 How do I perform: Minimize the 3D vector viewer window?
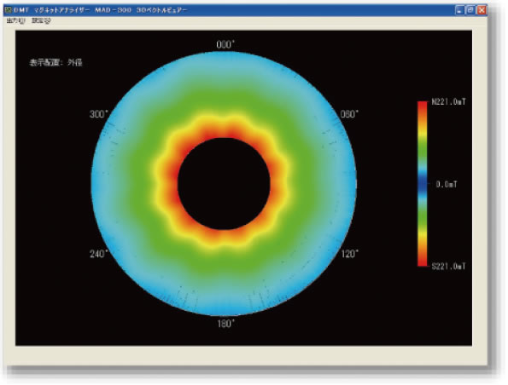[x=459, y=10]
